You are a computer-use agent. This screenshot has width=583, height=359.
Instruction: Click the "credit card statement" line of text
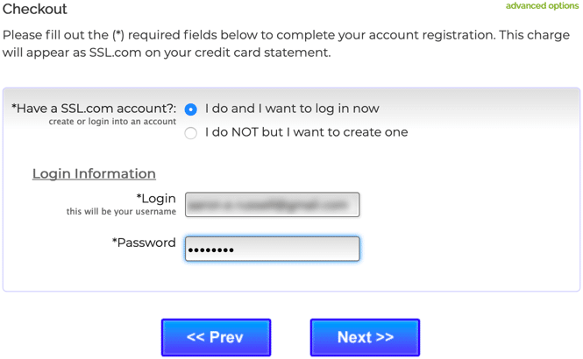coord(167,53)
